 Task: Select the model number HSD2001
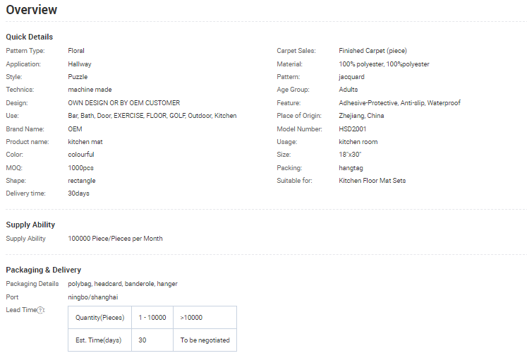click(353, 129)
